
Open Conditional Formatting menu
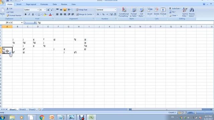(x=124, y=12)
